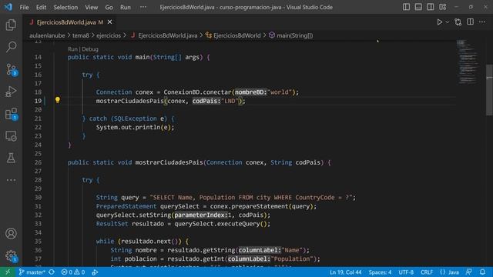This screenshot has height=277, width=493.
Task: Show additional activity bar views
Action: 11,180
